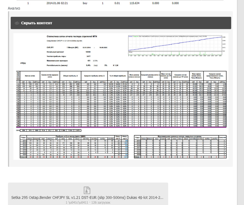
Task: Click the '2014.01.06 02:21' table cell
Action: 57,3
